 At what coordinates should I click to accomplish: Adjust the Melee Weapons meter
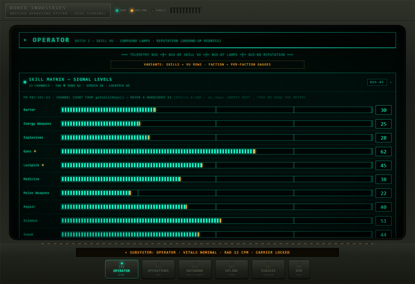click(217, 193)
